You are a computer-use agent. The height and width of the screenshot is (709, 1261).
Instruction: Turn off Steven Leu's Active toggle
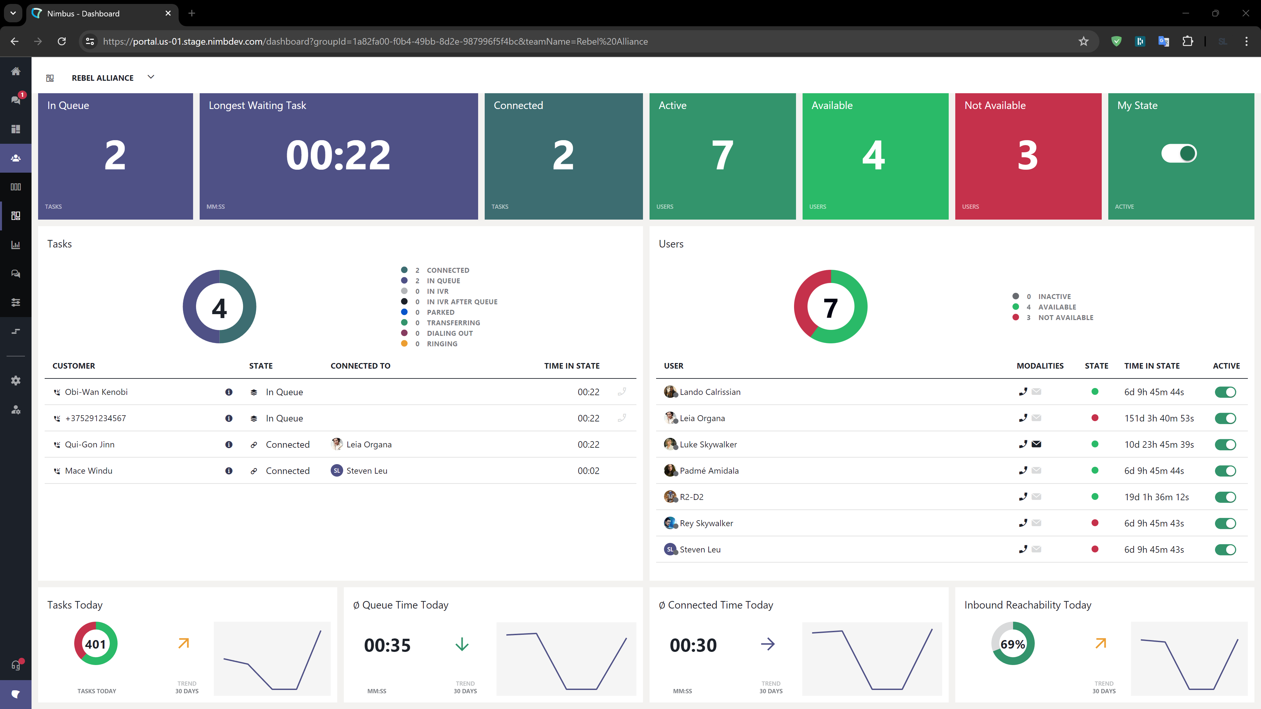(1225, 549)
